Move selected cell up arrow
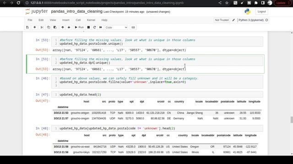Screen dimensions: 293x164 point(63,27)
